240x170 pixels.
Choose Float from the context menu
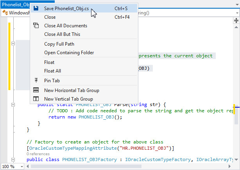[84, 62]
